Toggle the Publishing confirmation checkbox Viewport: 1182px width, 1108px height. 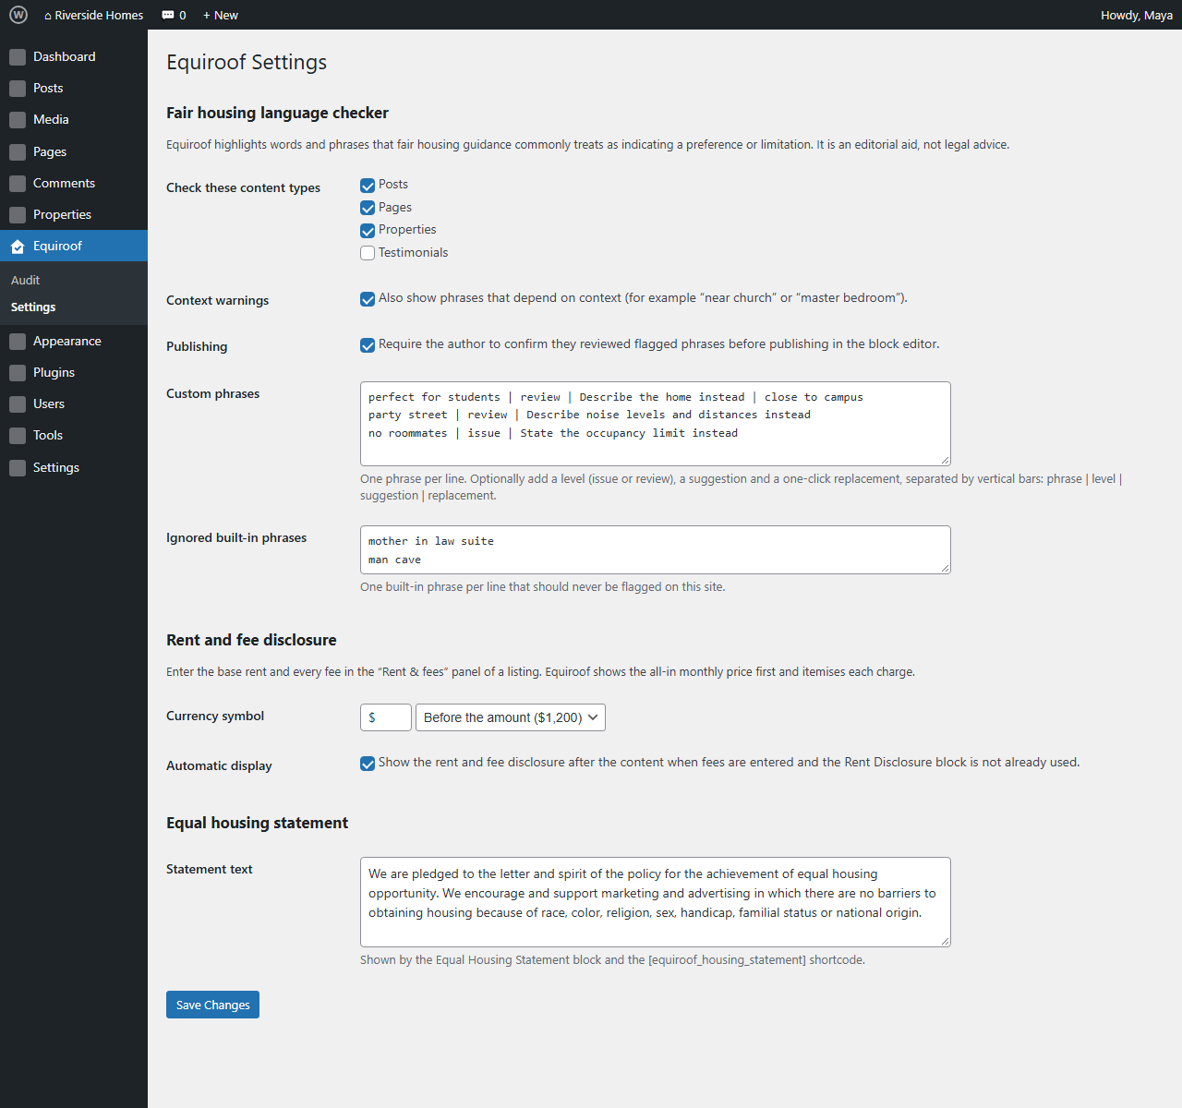click(368, 345)
